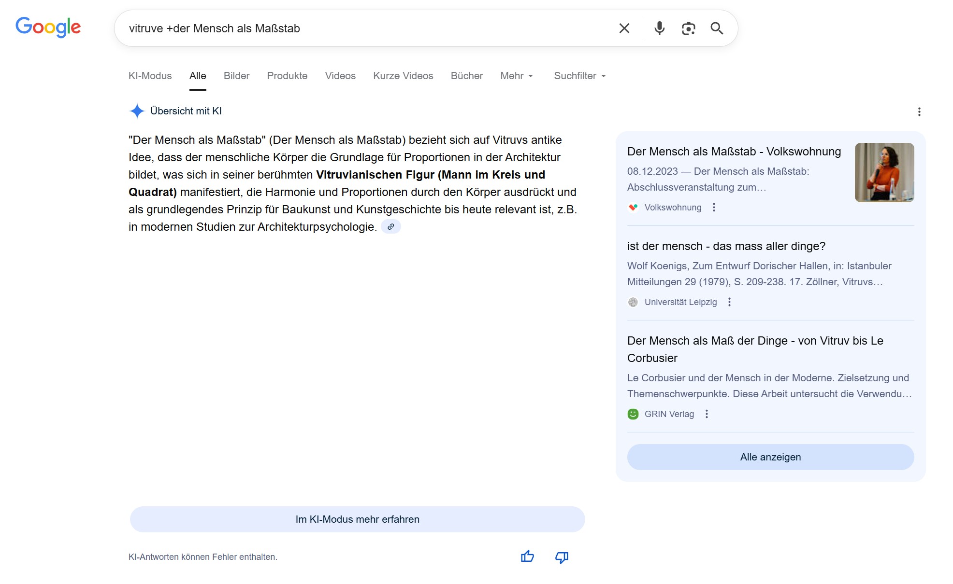This screenshot has width=953, height=584.
Task: Open three-dot menu next to Universität Leipzig
Action: pos(729,302)
